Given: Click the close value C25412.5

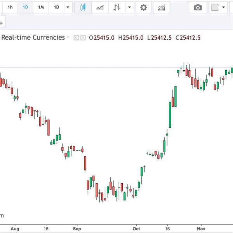Looking at the screenshot, I should click(x=188, y=38).
